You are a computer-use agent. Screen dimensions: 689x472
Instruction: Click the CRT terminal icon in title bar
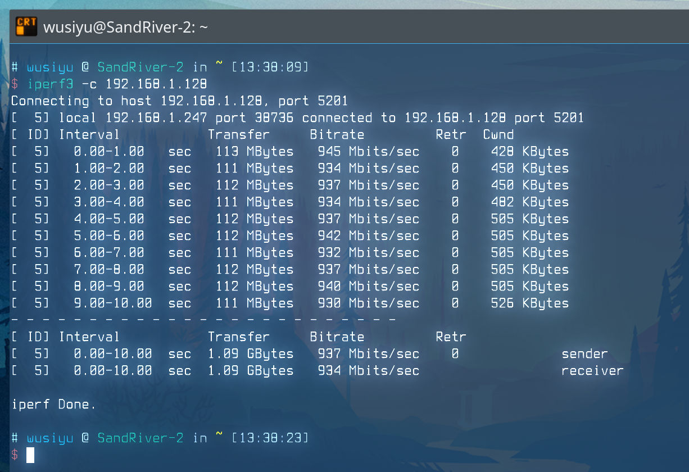point(26,26)
